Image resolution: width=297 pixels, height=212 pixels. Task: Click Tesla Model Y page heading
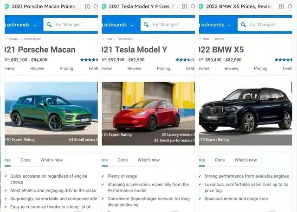[x=135, y=50]
